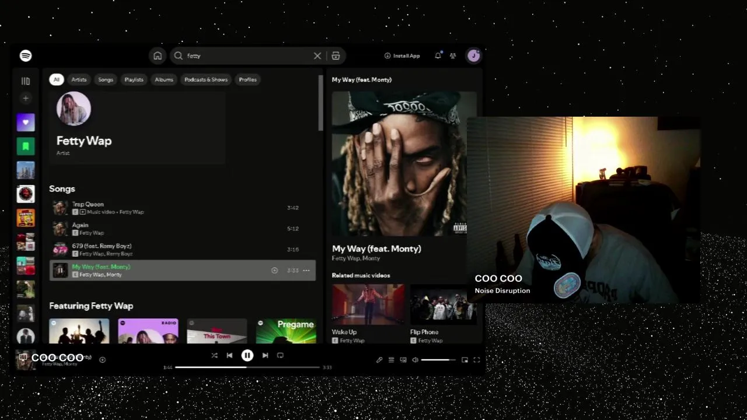
Task: Open the Pregame playlist card
Action: [x=286, y=331]
